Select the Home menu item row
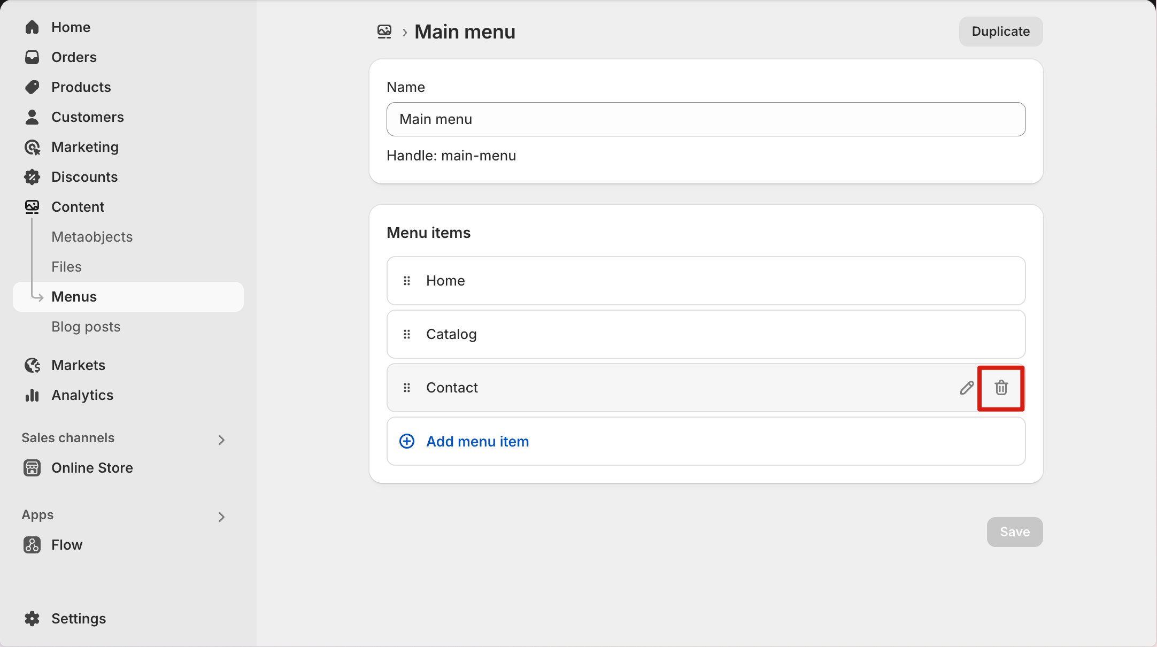 click(x=706, y=281)
